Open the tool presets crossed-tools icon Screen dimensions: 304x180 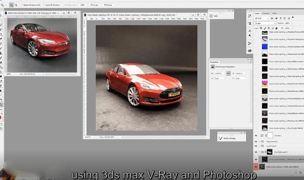(x=250, y=43)
